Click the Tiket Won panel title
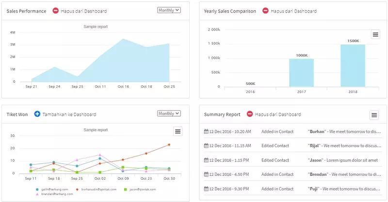 (x=17, y=114)
